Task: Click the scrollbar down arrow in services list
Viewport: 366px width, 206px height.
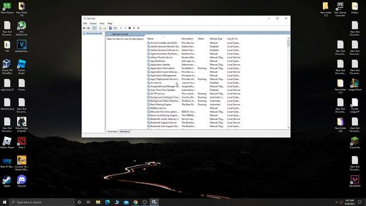Action: [x=288, y=128]
